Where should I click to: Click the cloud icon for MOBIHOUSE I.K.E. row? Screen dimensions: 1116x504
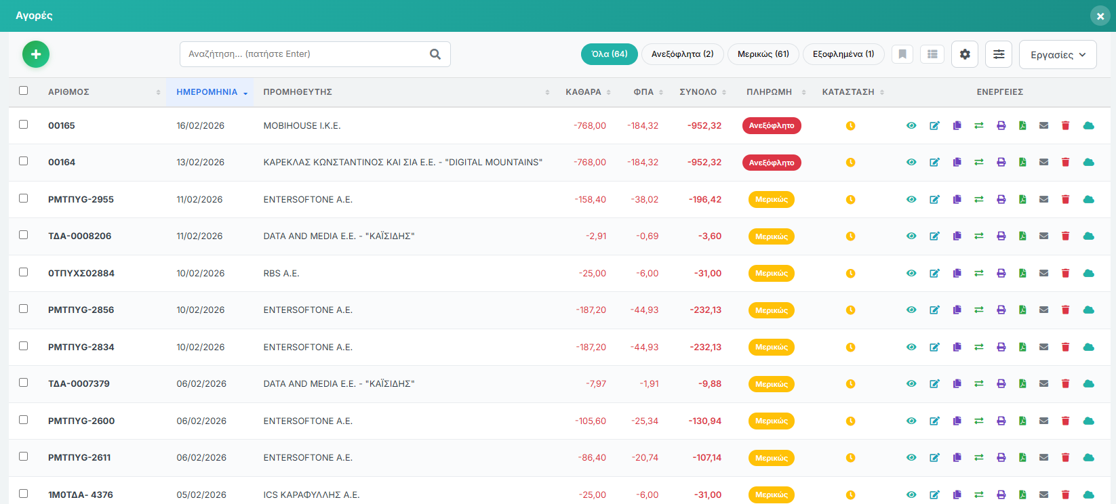[x=1088, y=125]
